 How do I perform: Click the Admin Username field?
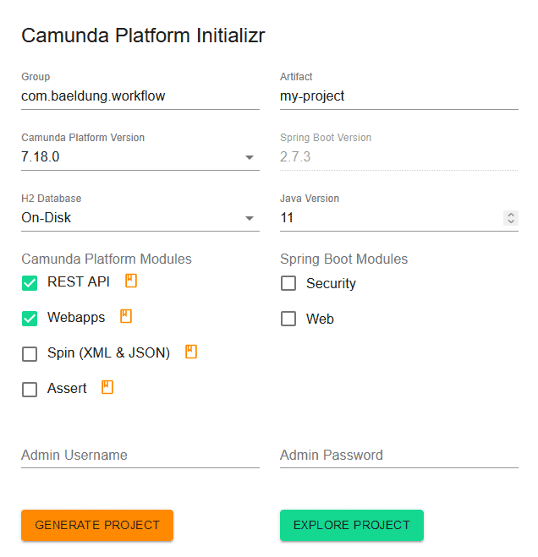coord(140,456)
